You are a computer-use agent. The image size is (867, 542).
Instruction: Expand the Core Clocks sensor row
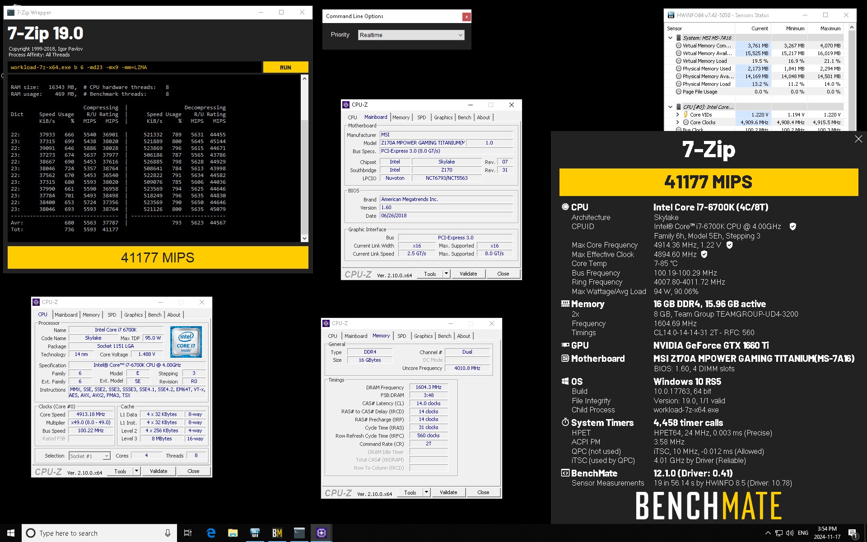coord(677,122)
